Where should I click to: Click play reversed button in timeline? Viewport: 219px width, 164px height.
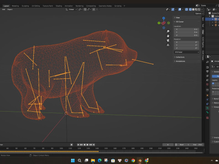(x=84, y=145)
